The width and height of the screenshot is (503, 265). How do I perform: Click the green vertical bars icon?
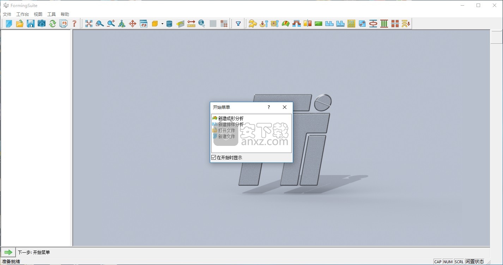click(384, 24)
